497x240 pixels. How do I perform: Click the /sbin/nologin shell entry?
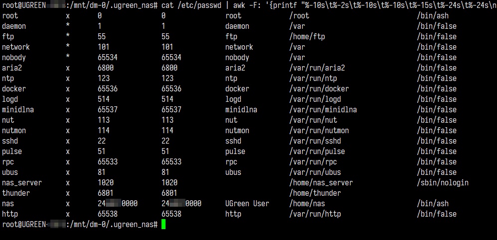pyautogui.click(x=443, y=182)
